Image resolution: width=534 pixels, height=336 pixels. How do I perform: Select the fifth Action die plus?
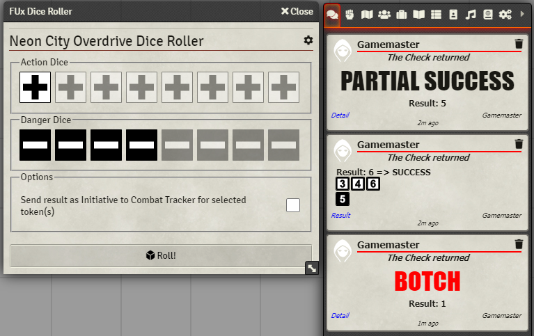click(x=177, y=87)
